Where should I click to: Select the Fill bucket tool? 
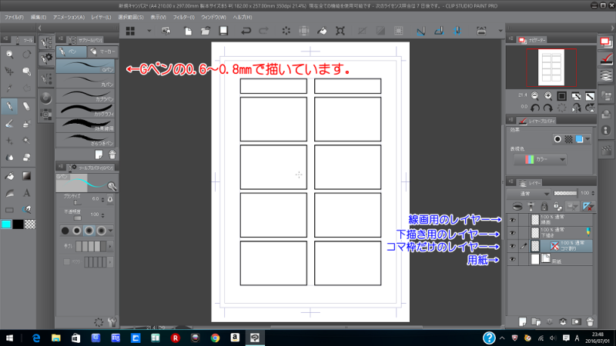[x=9, y=176]
